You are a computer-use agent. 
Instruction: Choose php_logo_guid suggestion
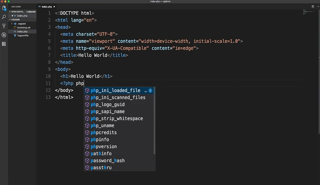tap(119, 104)
